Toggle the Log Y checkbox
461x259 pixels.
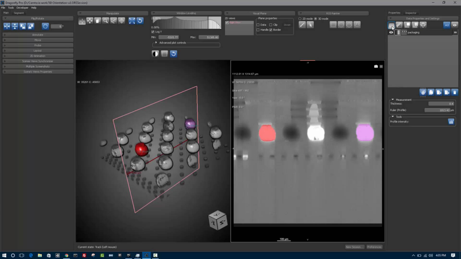pos(153,32)
